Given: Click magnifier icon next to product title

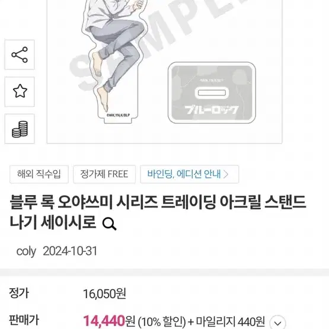Looking at the screenshot, I should pyautogui.click(x=109, y=224).
